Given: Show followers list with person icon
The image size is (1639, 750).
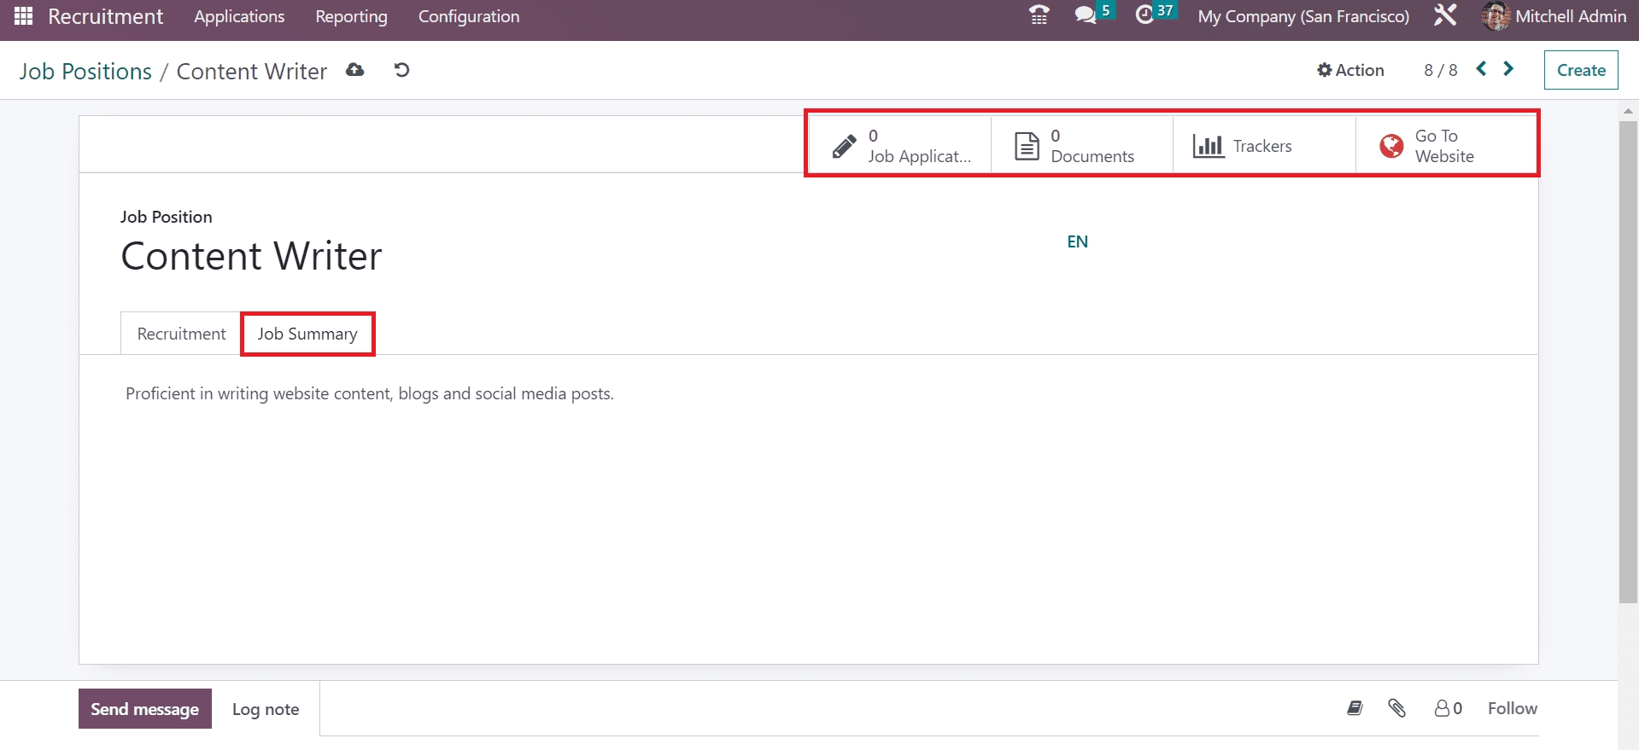Looking at the screenshot, I should pos(1449,708).
